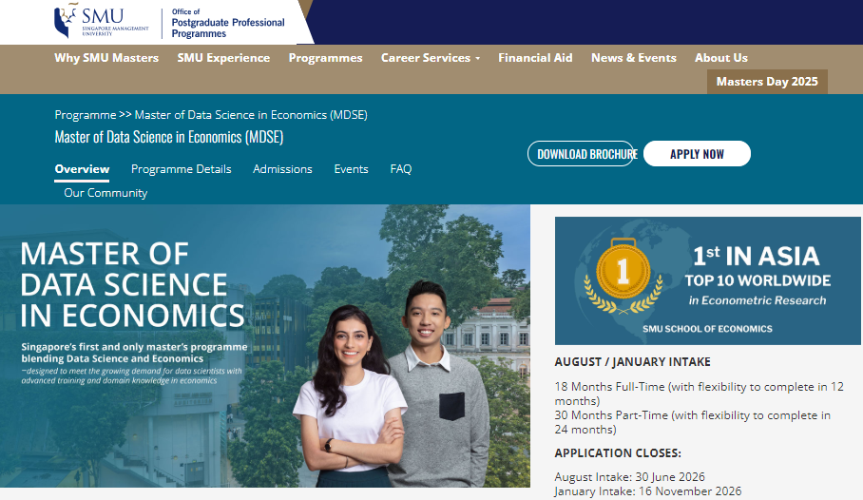This screenshot has width=863, height=500.
Task: Select Financial Aid in navigation bar
Action: (535, 58)
